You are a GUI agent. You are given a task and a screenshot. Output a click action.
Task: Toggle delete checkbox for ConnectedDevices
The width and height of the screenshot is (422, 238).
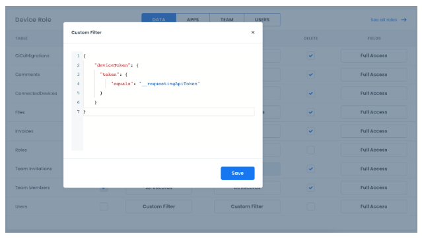click(x=311, y=94)
